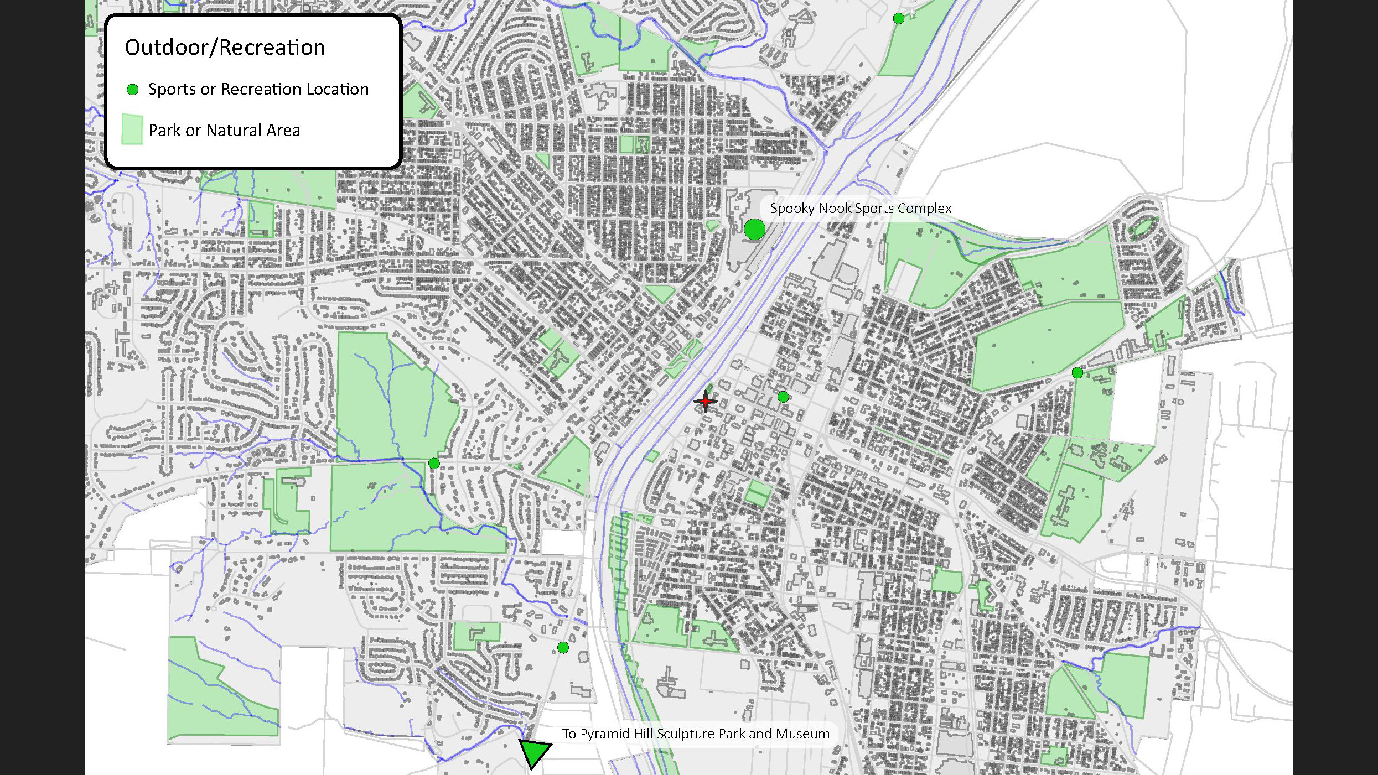The width and height of the screenshot is (1378, 775).
Task: Click green dot just east of red star
Action: [783, 397]
